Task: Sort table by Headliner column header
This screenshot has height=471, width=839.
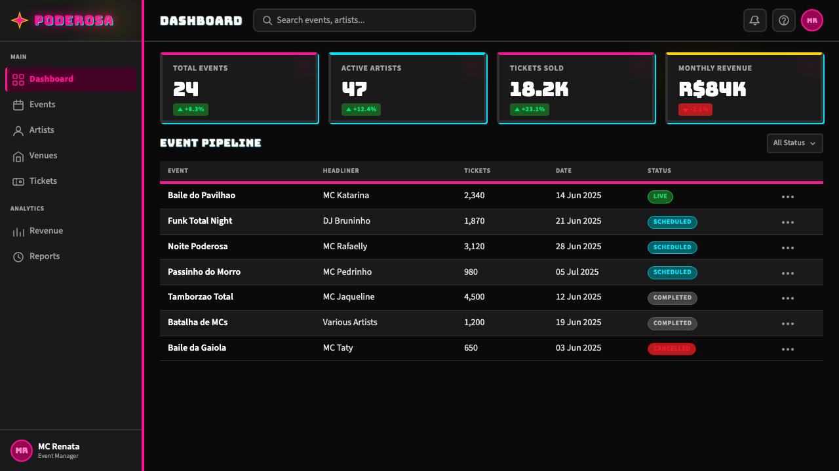Action: pos(341,171)
